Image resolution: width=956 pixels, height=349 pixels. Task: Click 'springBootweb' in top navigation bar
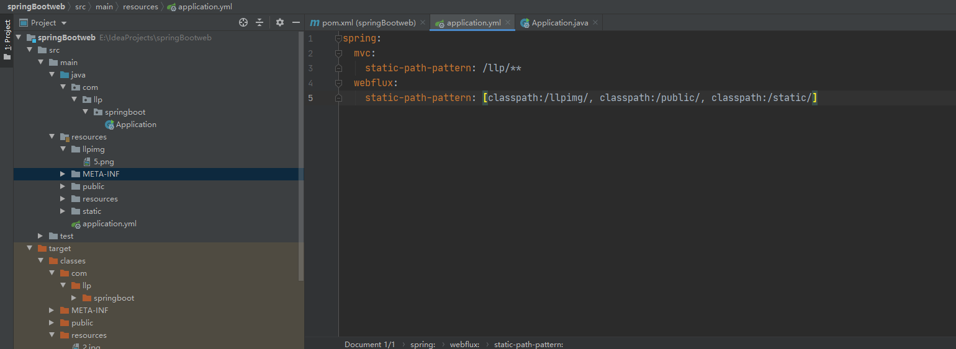click(x=36, y=6)
